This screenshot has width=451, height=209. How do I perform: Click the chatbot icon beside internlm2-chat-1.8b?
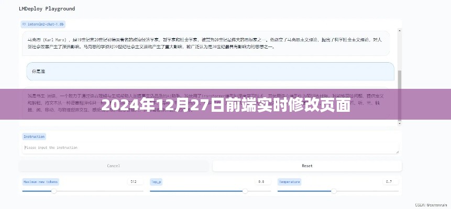(x=24, y=25)
